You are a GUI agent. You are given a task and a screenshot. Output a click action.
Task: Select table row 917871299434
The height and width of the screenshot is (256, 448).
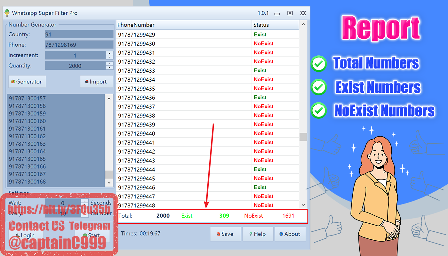pyautogui.click(x=208, y=79)
